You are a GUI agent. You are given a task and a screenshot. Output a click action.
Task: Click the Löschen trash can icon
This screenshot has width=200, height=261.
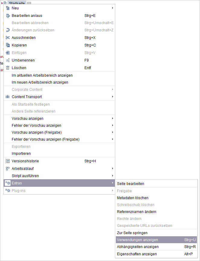tap(8, 68)
